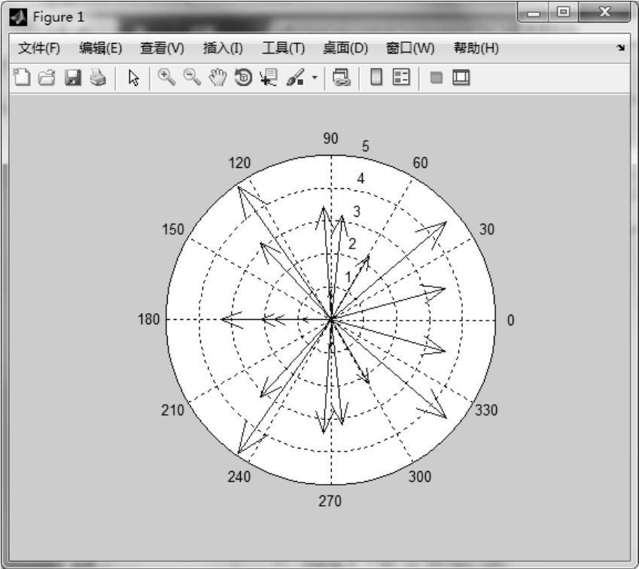639x569 pixels.
Task: Expand the 文件(F) menu
Action: 39,48
